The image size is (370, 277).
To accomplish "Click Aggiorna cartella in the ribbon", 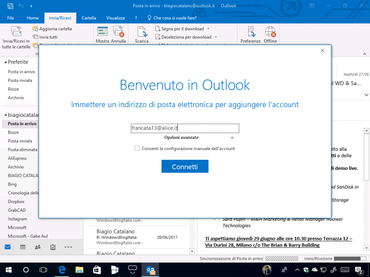I will [x=52, y=29].
